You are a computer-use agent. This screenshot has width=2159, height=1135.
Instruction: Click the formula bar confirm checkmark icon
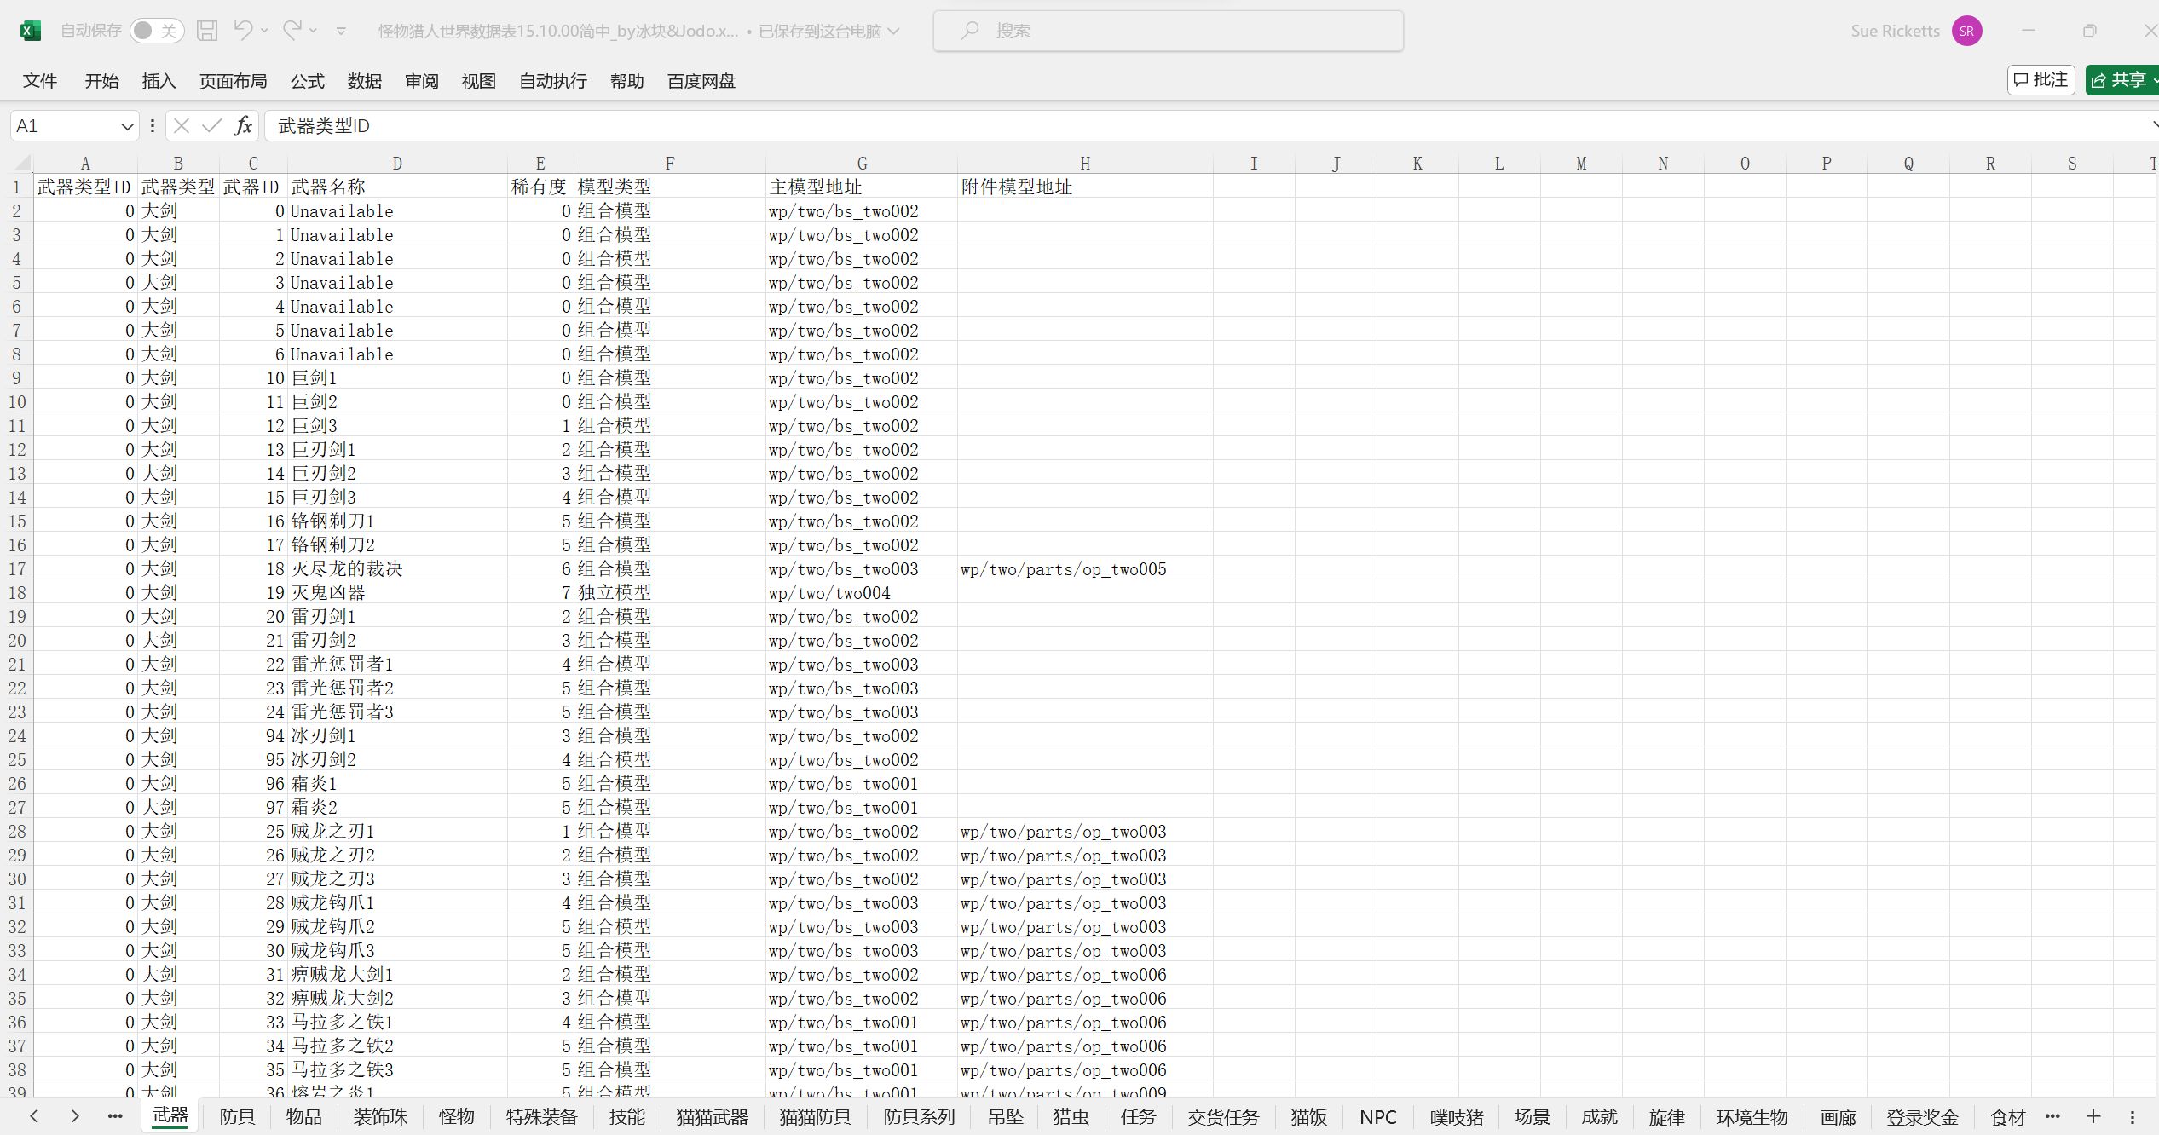coord(211,126)
